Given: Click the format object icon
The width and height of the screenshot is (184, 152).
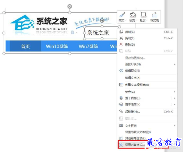Looking at the screenshot, I should pos(121,145).
